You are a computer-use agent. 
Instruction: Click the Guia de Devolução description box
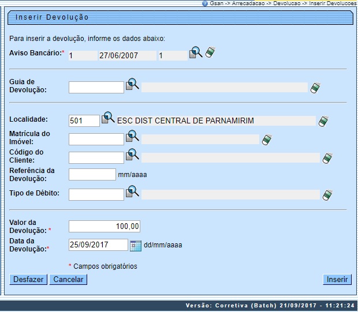tap(225, 87)
